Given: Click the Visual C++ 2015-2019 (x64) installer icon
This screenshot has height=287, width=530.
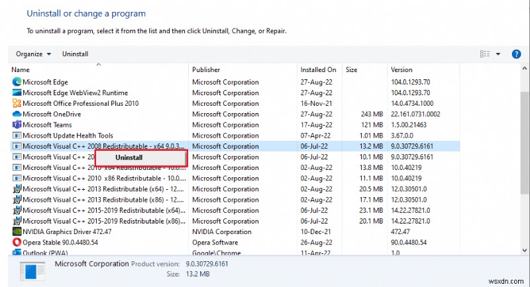Looking at the screenshot, I should click(17, 210).
